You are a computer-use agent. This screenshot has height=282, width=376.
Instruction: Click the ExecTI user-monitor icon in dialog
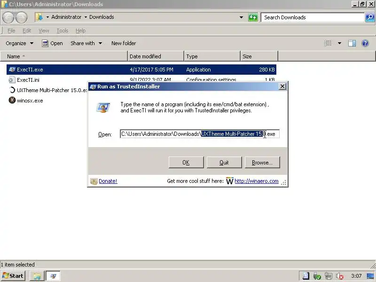pos(103,108)
